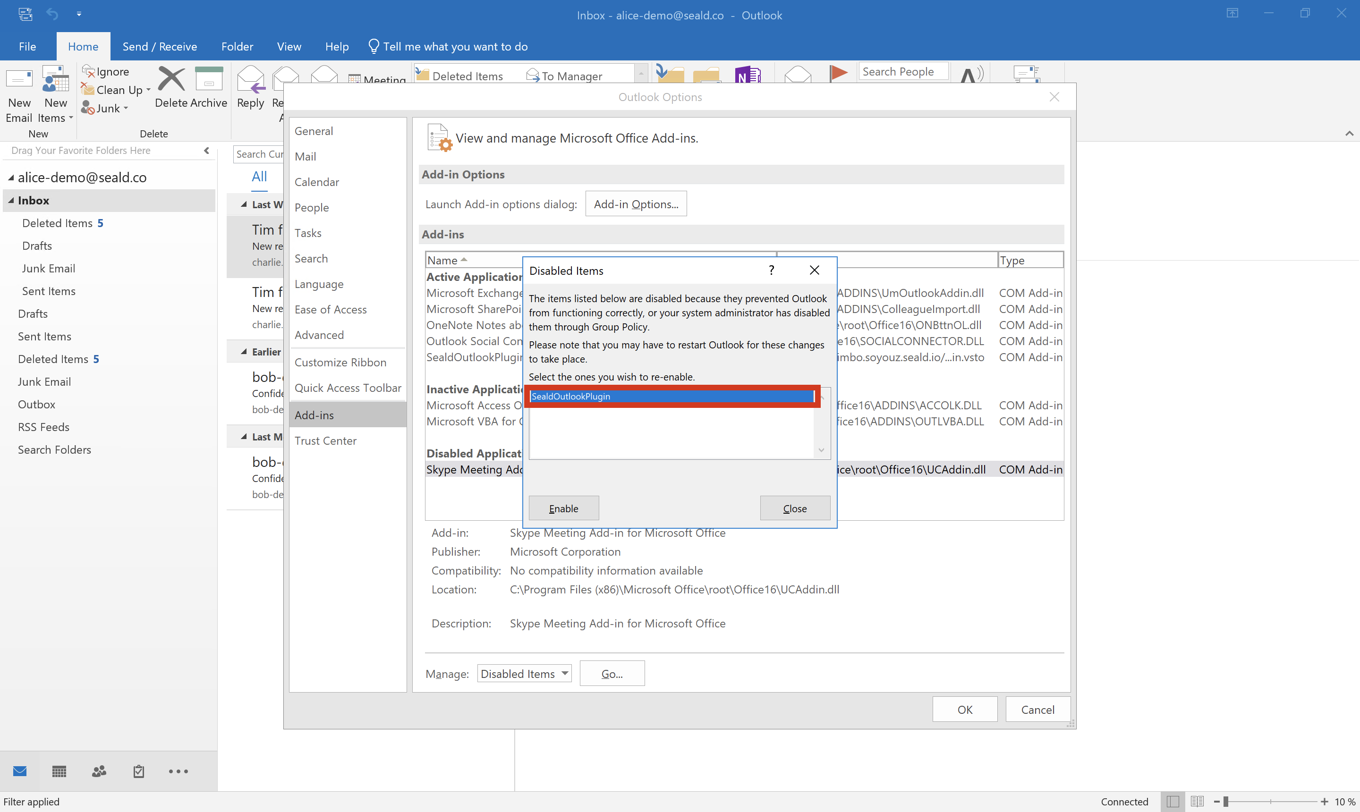Image resolution: width=1360 pixels, height=812 pixels.
Task: Click the Search People field
Action: click(903, 72)
